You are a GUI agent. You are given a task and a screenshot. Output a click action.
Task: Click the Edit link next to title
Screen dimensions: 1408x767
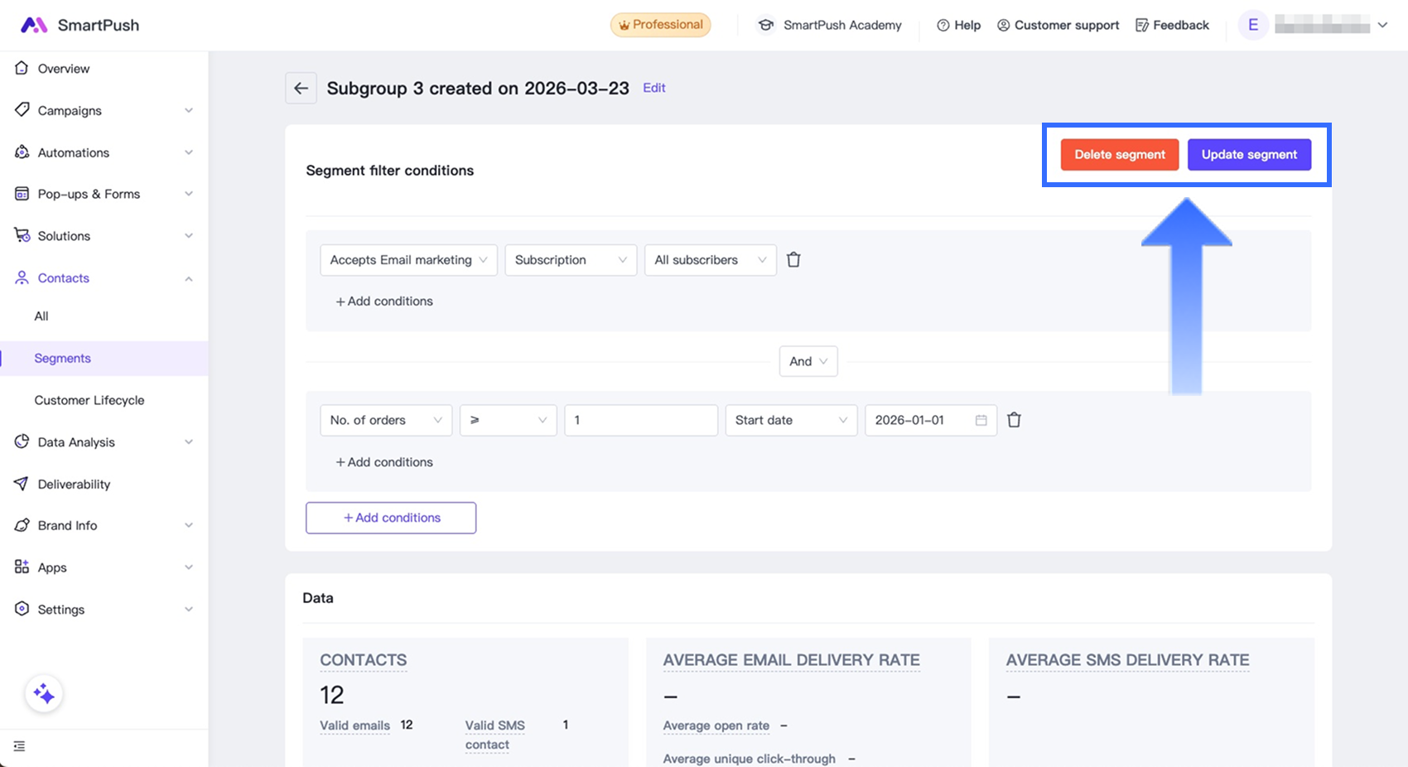click(x=653, y=88)
